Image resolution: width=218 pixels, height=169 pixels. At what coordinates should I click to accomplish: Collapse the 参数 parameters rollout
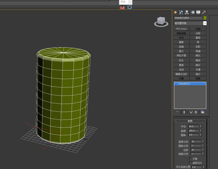(190, 121)
